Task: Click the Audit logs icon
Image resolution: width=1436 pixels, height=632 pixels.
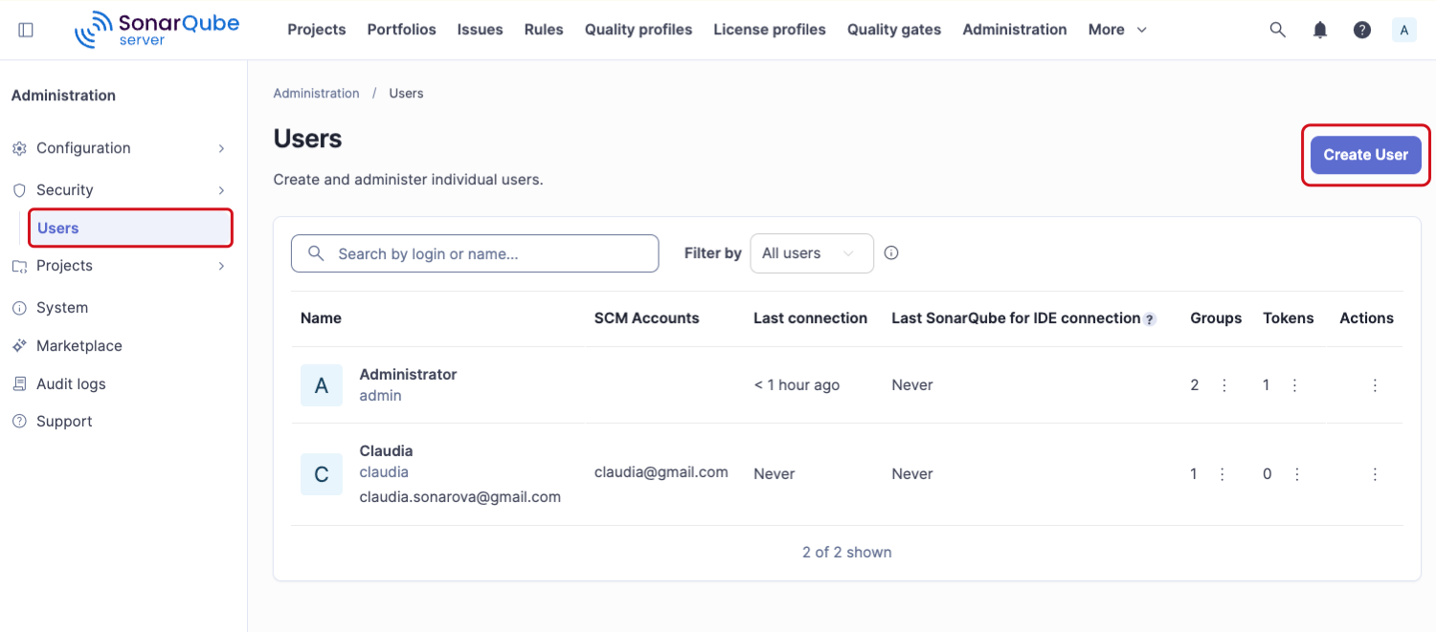Action: [19, 384]
